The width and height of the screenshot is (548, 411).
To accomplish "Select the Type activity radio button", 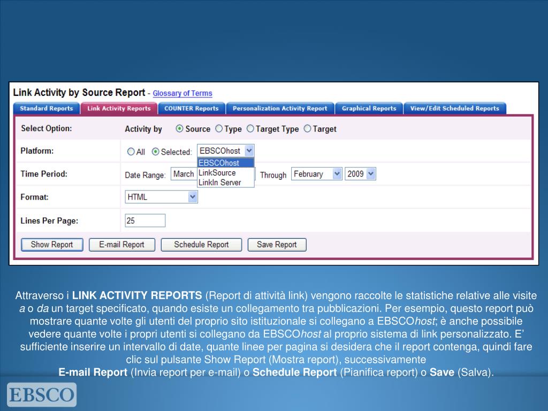I will point(219,129).
